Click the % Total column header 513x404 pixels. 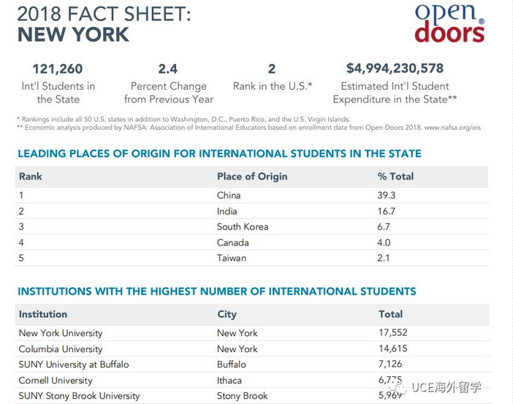395,176
